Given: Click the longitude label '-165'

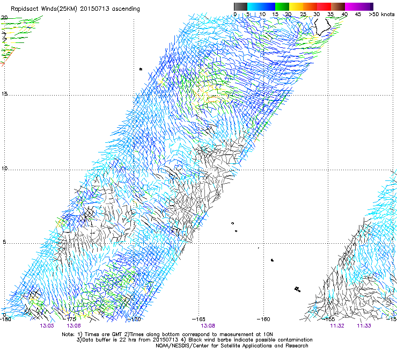Looking at the screenshot, I should point(198,319).
